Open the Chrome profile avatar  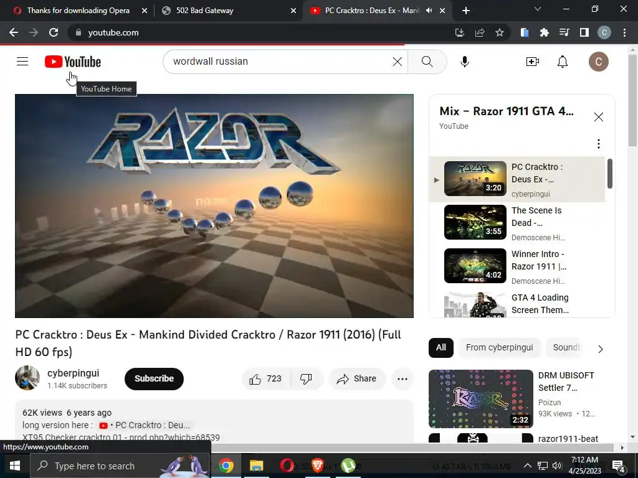point(604,32)
